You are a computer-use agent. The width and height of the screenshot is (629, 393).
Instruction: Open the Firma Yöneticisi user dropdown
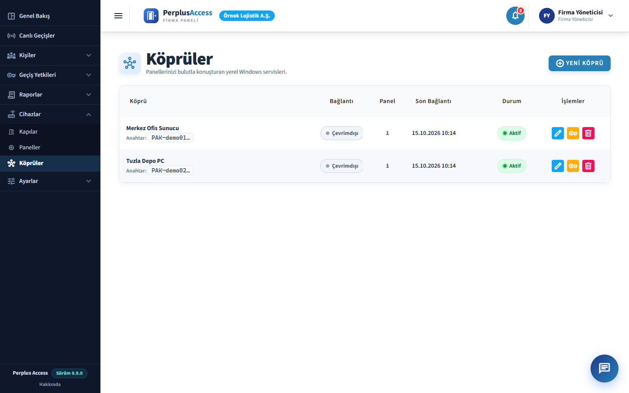(577, 16)
